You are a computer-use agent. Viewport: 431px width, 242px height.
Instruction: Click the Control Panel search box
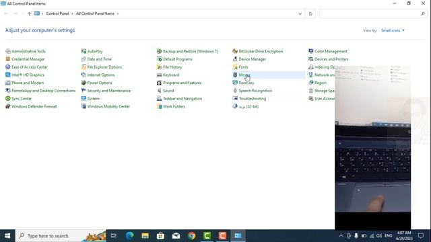click(372, 13)
